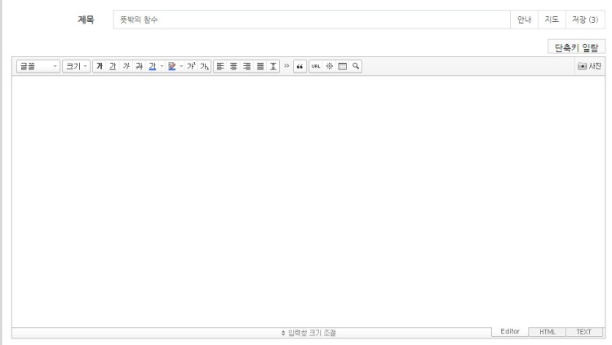This screenshot has height=345, width=612.
Task: Insert a URL hyperlink
Action: point(316,65)
